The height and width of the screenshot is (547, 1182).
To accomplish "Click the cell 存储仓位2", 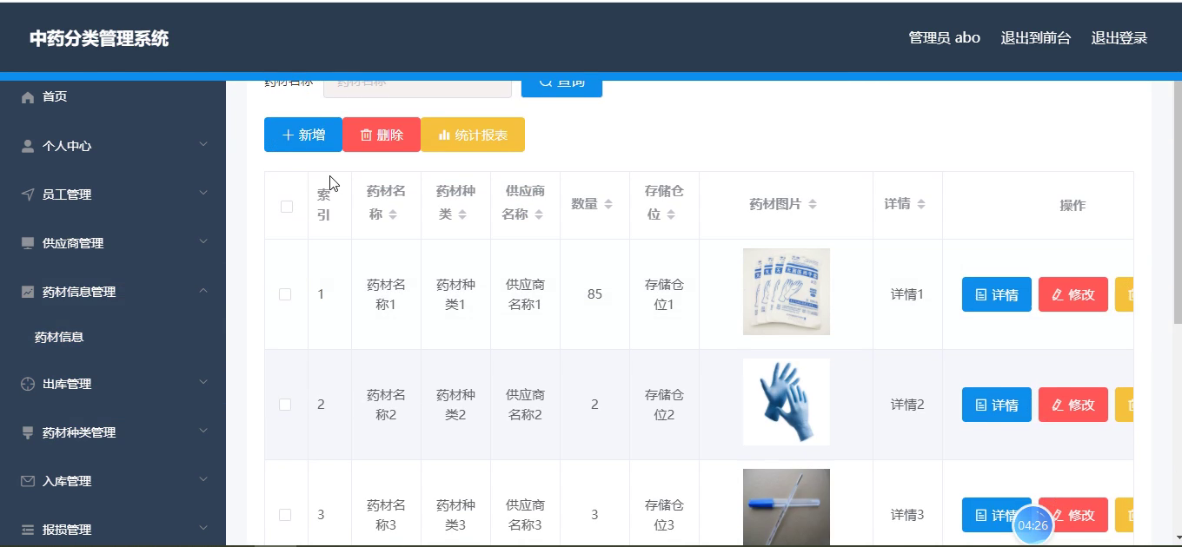I will pos(664,405).
